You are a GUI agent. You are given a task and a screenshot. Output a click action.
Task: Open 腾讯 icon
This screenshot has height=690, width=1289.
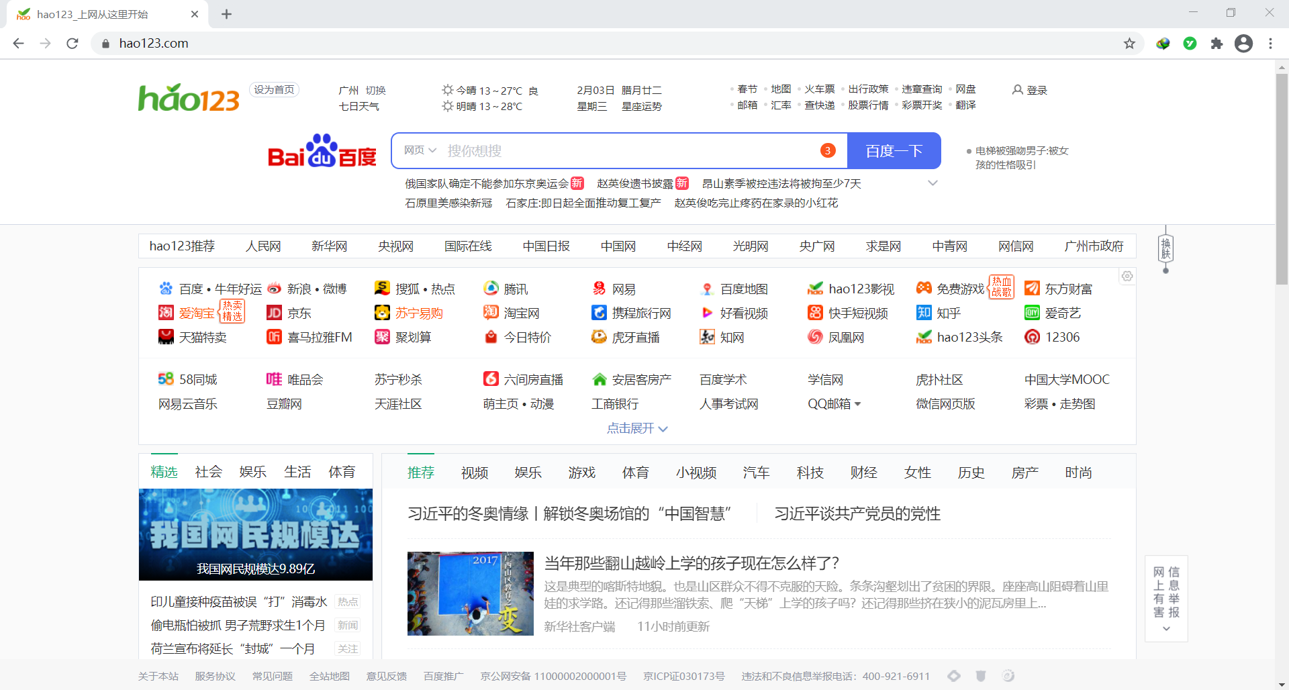pyautogui.click(x=491, y=289)
